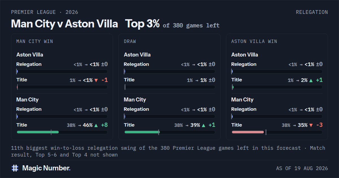This screenshot has width=339, height=178.
Task: Click the Aston Villa Relegation bar in Draw card
Action: (169, 71)
